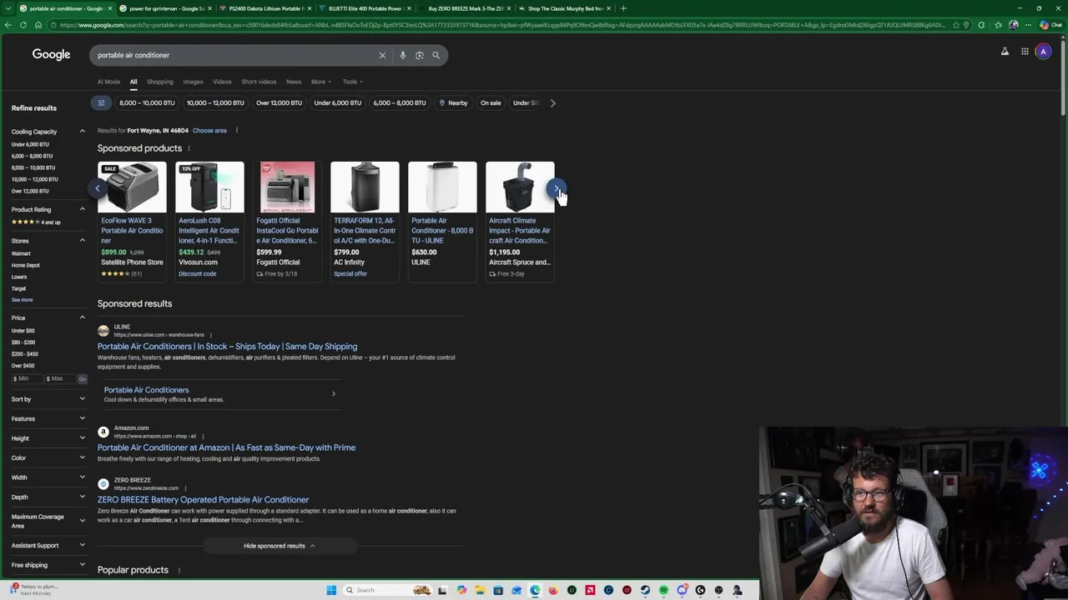Open the Amazon Portable Air Conditioner ad link
This screenshot has height=600, width=1068.
[x=226, y=447]
